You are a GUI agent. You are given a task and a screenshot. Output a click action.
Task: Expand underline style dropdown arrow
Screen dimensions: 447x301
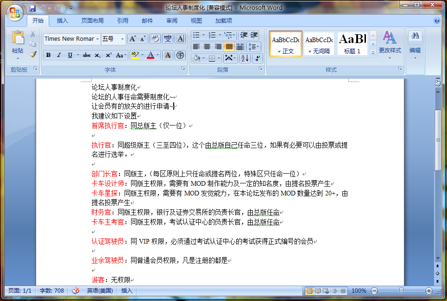[x=78, y=55]
